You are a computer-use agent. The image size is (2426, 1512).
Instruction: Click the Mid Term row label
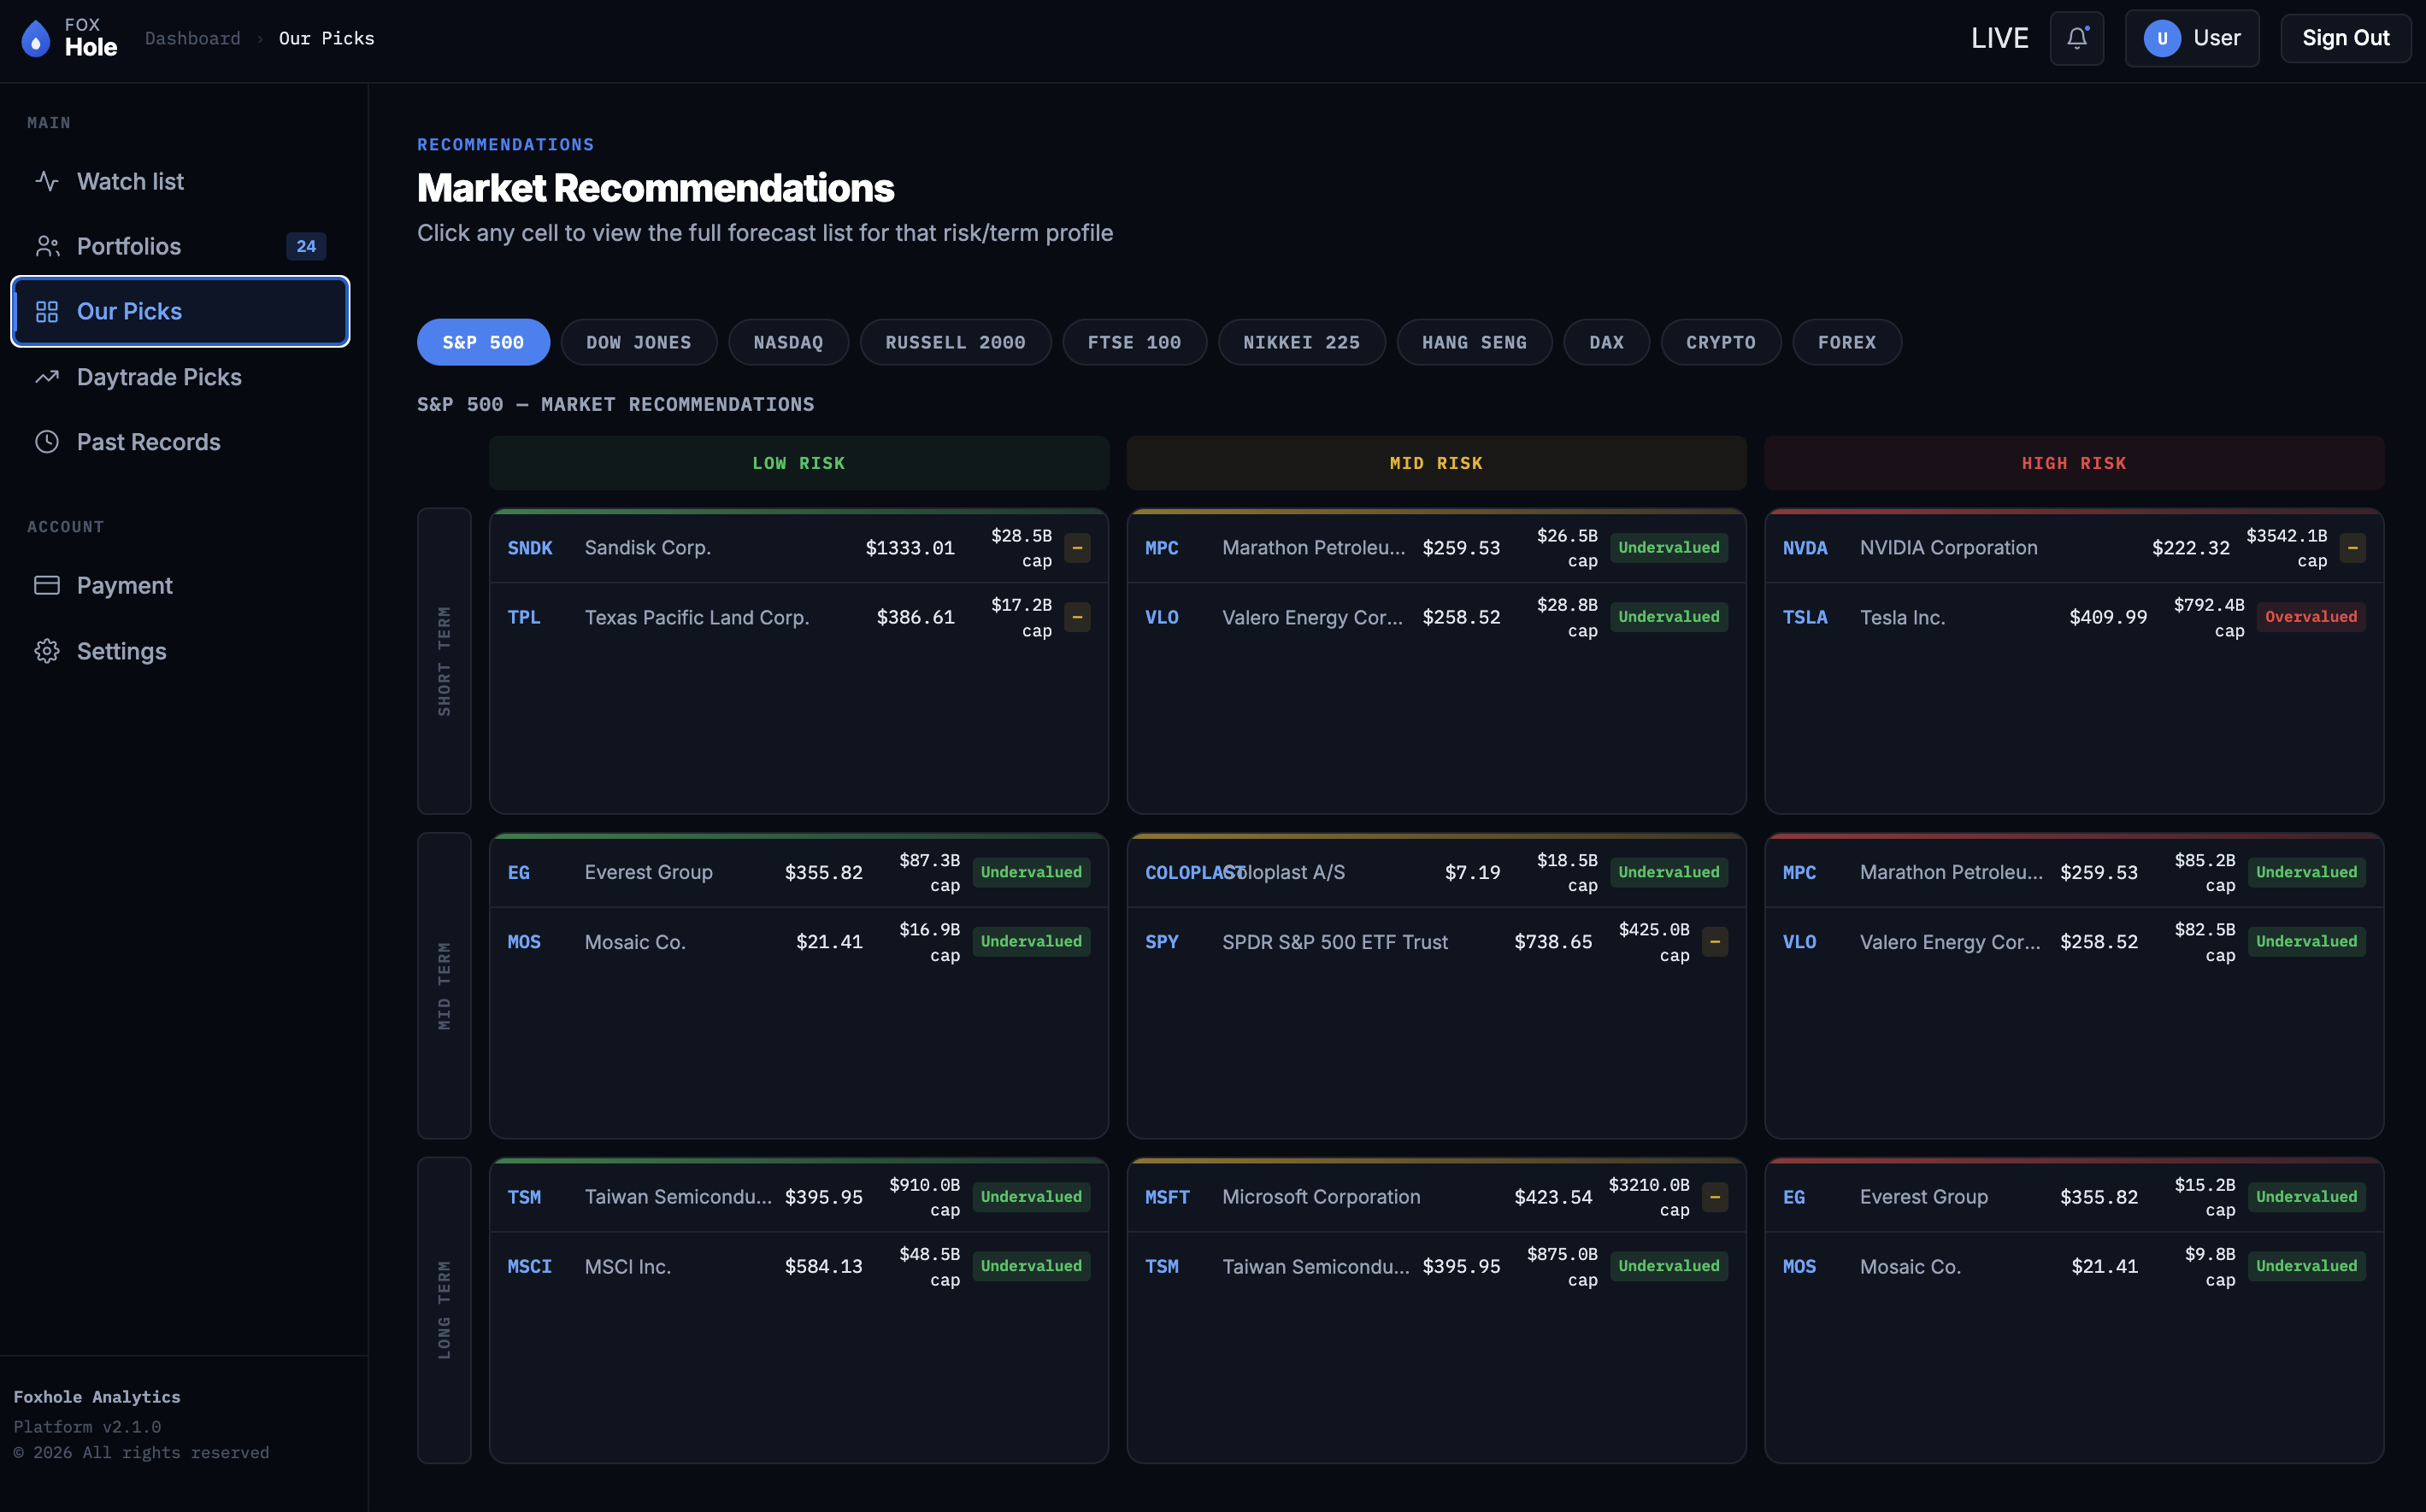tap(445, 986)
